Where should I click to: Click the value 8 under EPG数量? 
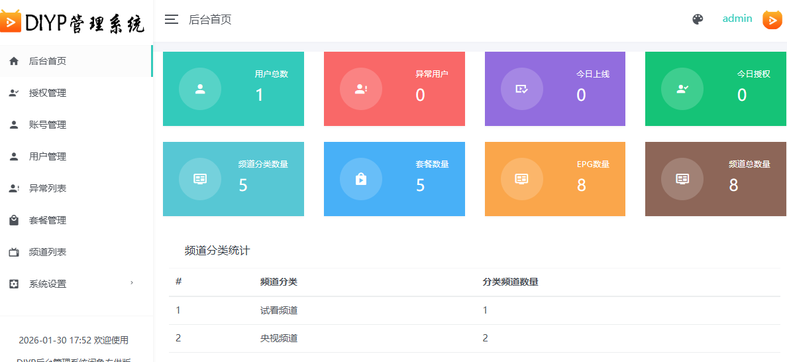[581, 185]
